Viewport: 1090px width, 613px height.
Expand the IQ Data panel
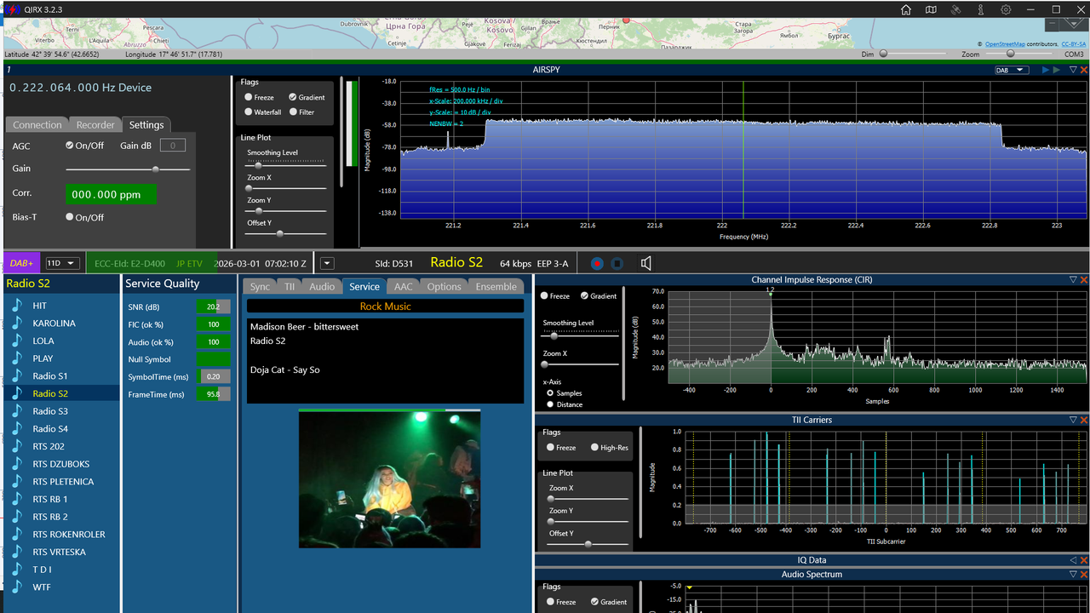[1073, 560]
